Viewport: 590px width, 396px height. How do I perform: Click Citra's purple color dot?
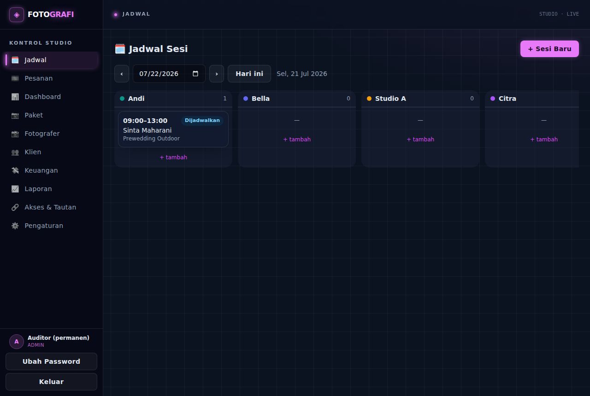(493, 99)
